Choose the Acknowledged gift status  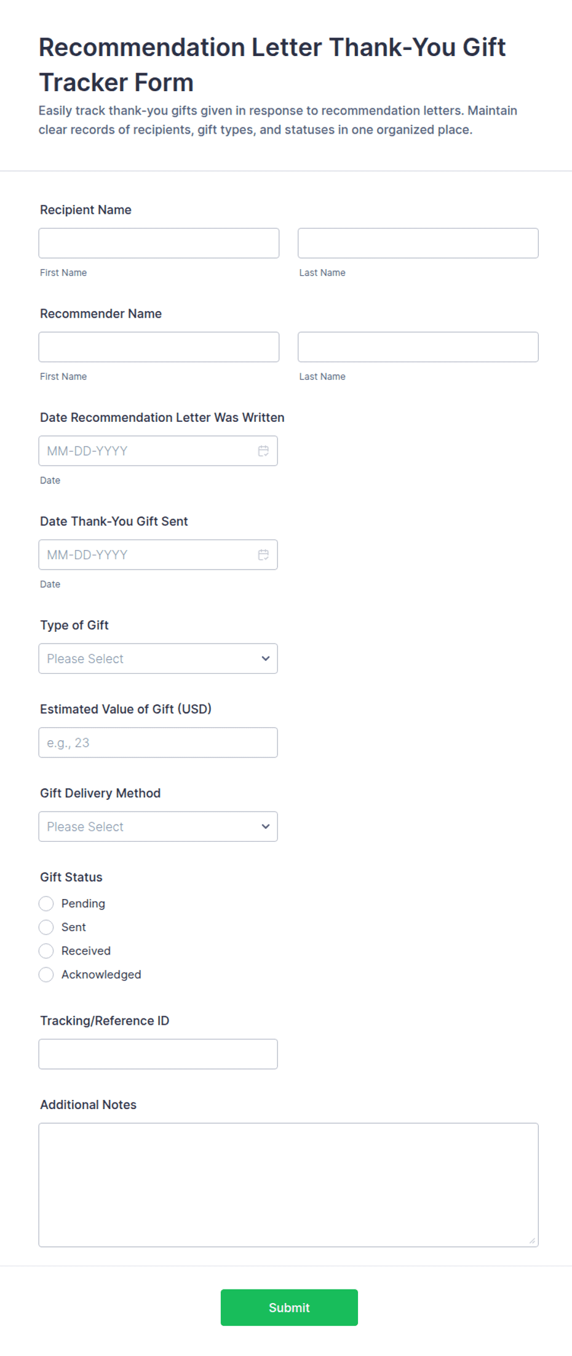click(46, 974)
